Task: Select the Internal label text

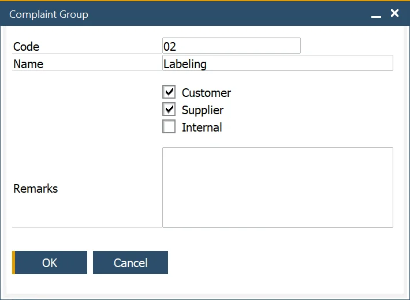Action: click(x=202, y=127)
